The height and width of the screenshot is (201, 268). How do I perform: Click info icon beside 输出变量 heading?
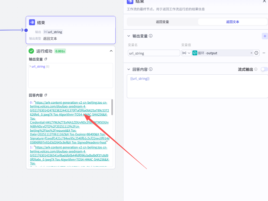click(x=151, y=36)
